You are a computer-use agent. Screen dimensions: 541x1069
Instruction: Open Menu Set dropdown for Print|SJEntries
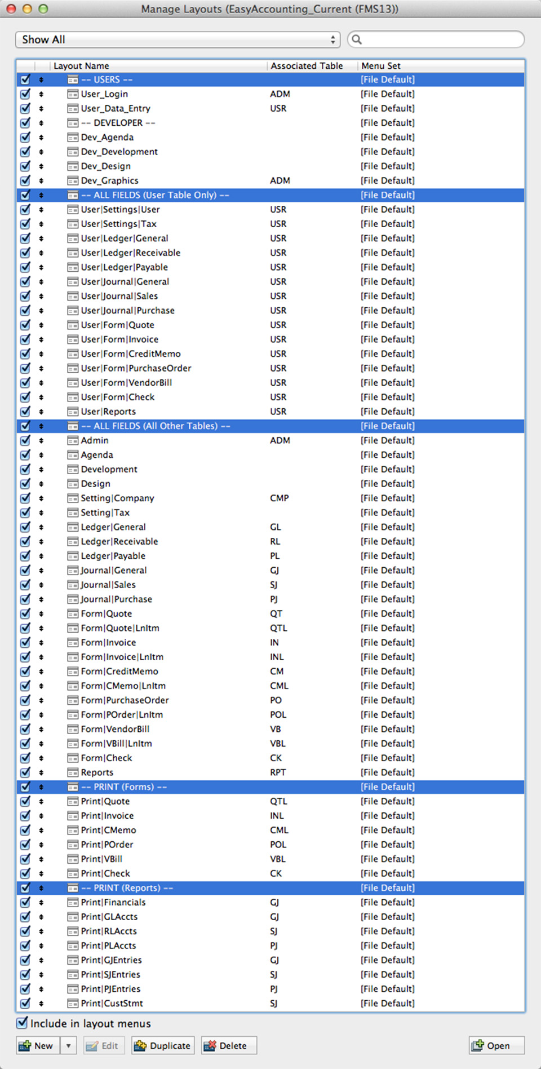click(x=388, y=975)
